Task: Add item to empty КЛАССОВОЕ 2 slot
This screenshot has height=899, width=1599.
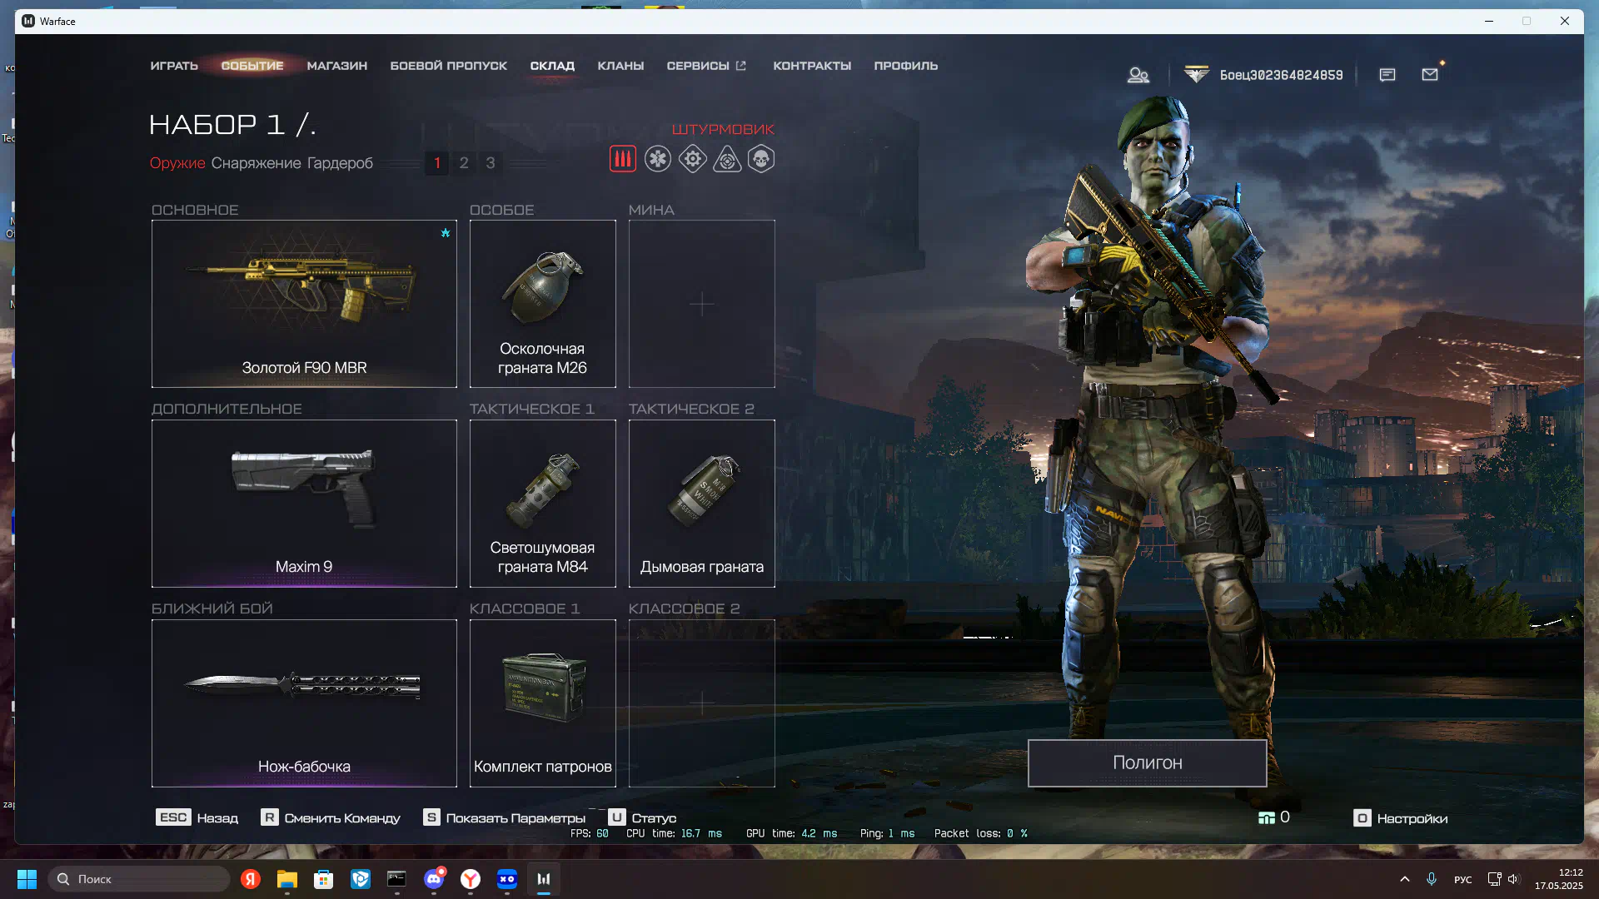Action: point(702,703)
